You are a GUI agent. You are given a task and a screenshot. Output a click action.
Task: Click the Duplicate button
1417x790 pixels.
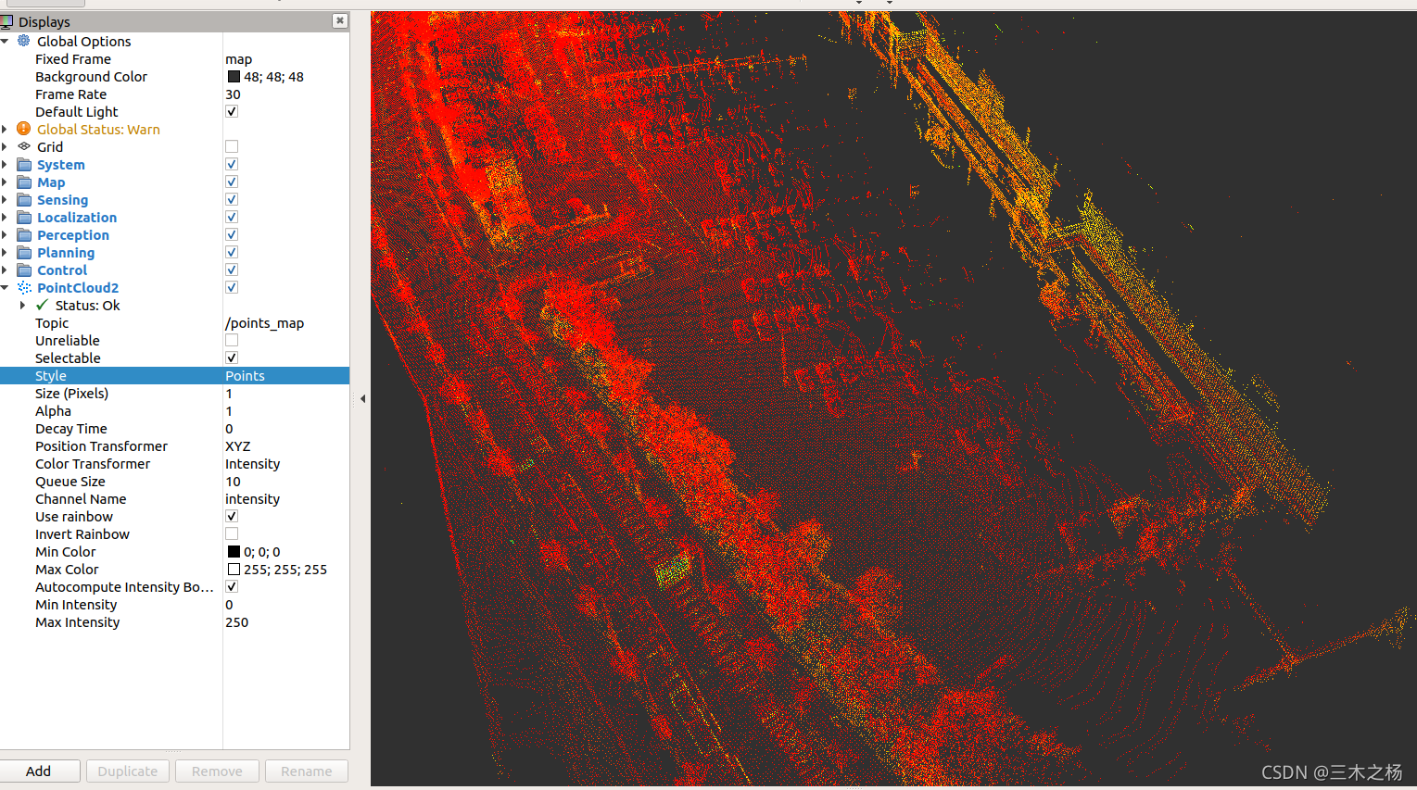(128, 771)
